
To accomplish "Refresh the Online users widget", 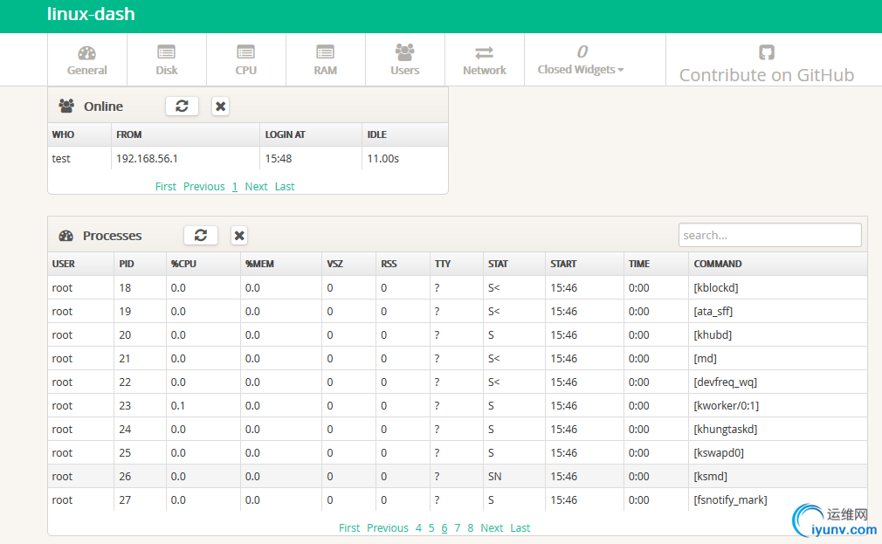I will [x=182, y=106].
